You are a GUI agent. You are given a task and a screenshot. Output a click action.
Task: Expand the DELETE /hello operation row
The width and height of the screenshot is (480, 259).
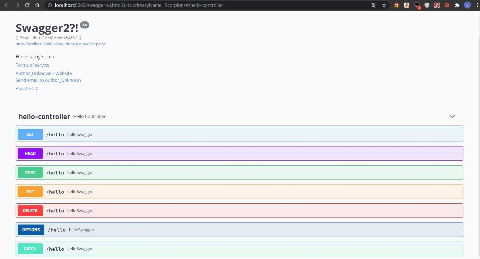[x=239, y=211]
